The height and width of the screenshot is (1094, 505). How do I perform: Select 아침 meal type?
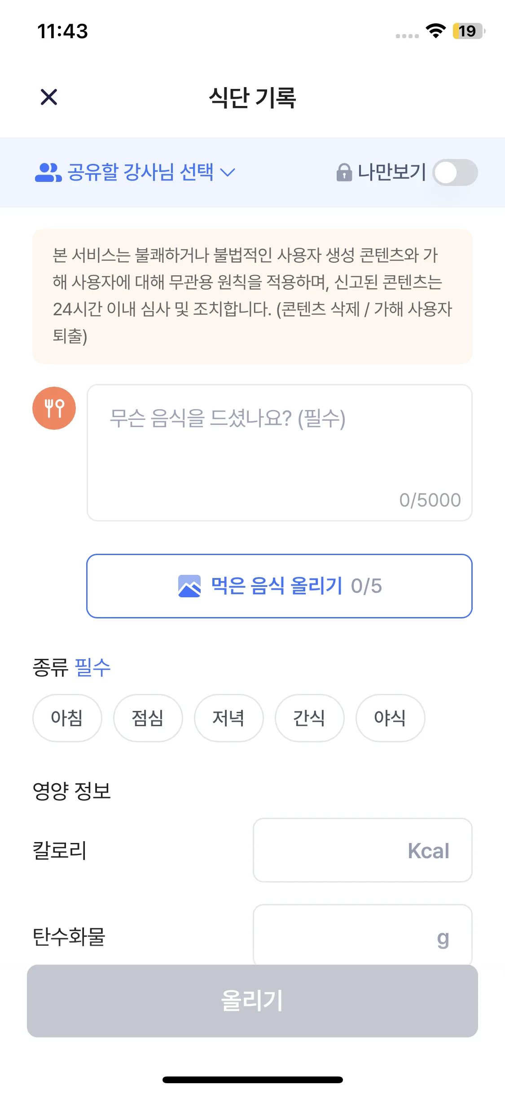tap(67, 718)
